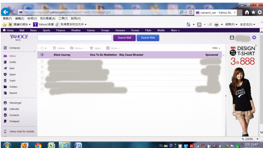Image resolution: width=263 pixels, height=148 pixels.
Task: Open the View dropdown
Action: tap(216, 48)
